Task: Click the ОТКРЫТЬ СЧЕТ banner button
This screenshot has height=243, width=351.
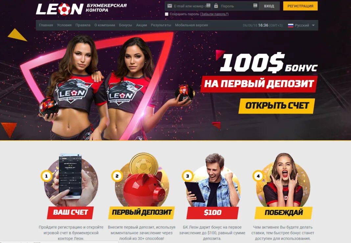Action: click(x=277, y=106)
